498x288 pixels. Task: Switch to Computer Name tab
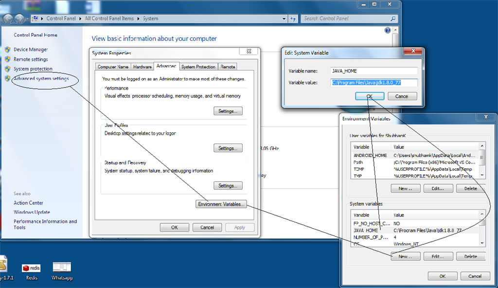(x=113, y=67)
